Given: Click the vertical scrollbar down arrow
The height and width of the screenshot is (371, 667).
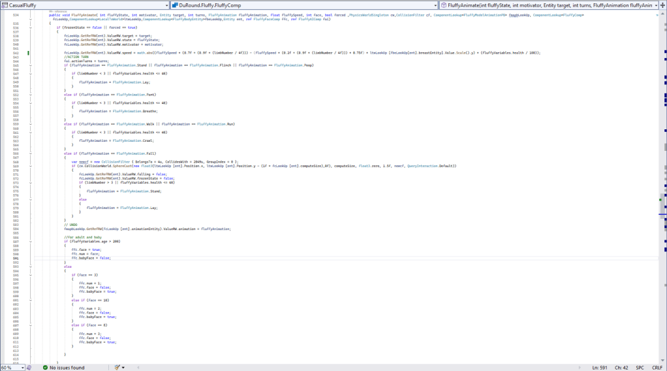Looking at the screenshot, I should point(663,360).
